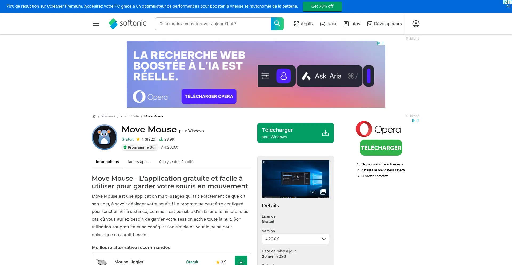
Task: Click the Gratuit license link
Action: click(127, 139)
